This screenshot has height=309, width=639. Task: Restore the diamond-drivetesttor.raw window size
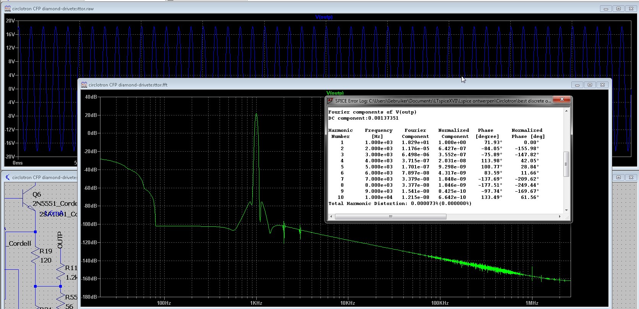[x=618, y=9]
